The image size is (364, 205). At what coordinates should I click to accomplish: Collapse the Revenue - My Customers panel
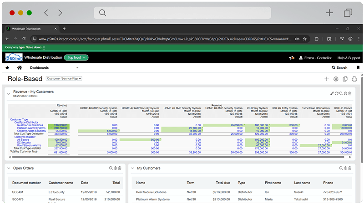pos(9,94)
